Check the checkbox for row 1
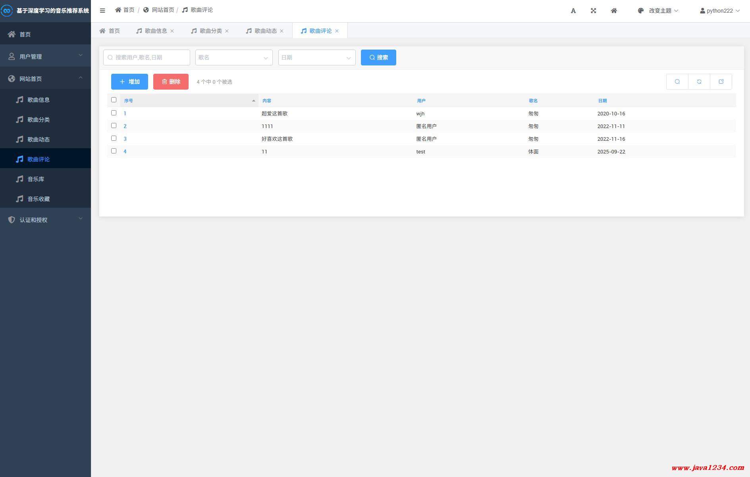 (x=114, y=113)
